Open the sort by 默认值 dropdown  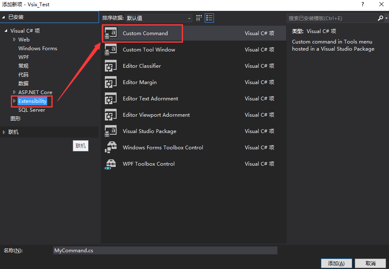159,18
